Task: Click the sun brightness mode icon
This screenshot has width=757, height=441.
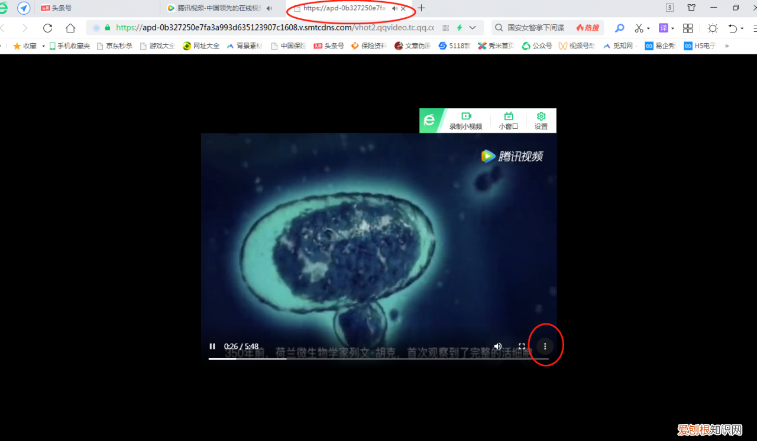Action: [712, 28]
